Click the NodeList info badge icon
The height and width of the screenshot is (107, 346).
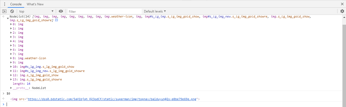click(56, 20)
